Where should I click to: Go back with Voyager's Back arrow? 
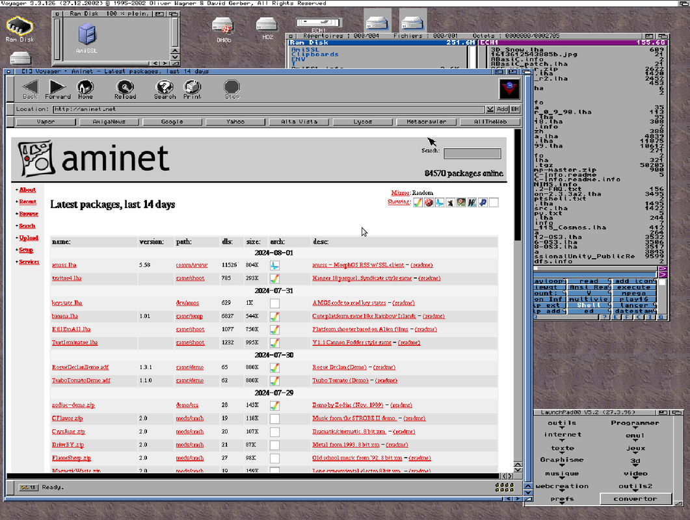click(30, 89)
